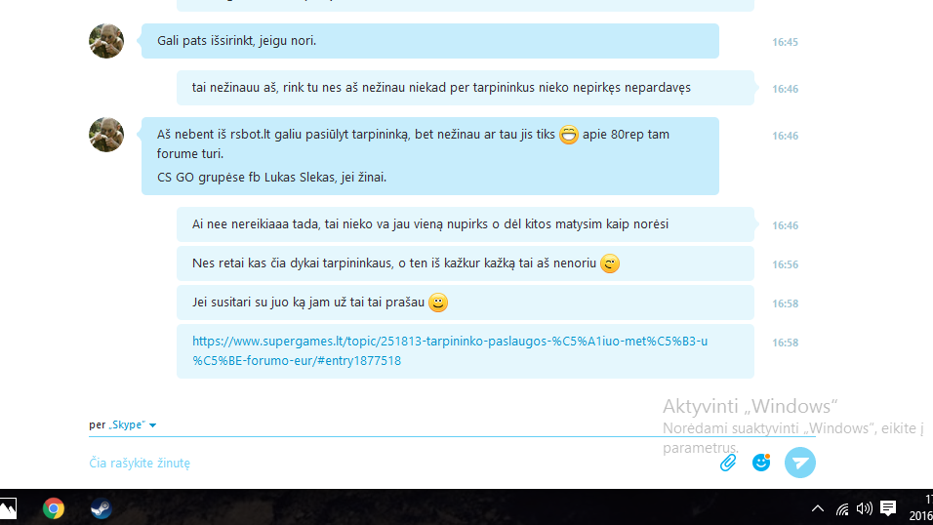Open volume speaker tray icon
The width and height of the screenshot is (933, 525).
coord(864,508)
